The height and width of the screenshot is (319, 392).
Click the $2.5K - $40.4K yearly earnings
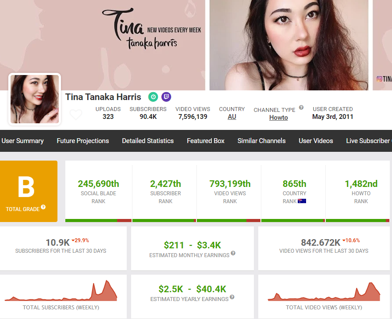[192, 289]
